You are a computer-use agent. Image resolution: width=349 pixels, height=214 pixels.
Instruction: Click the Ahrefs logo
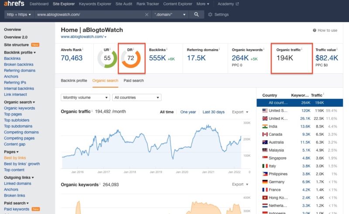[14, 3]
